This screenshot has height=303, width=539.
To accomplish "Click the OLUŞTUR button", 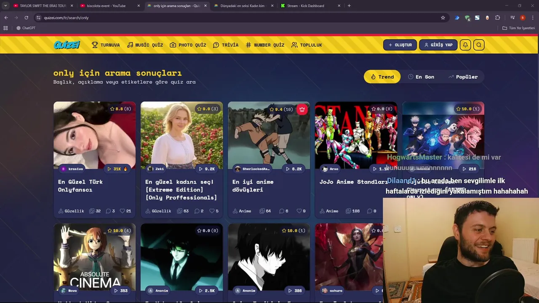I will pos(400,45).
